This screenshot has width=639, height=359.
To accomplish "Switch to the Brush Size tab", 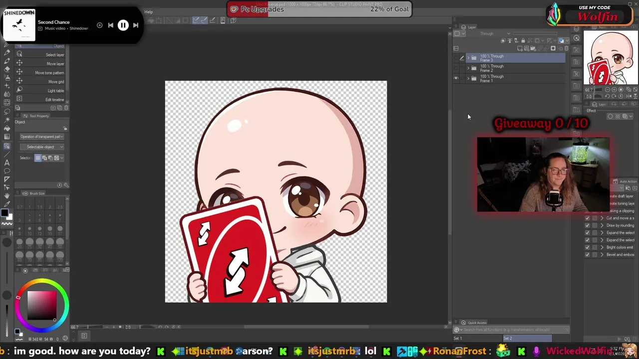I will click(x=34, y=193).
